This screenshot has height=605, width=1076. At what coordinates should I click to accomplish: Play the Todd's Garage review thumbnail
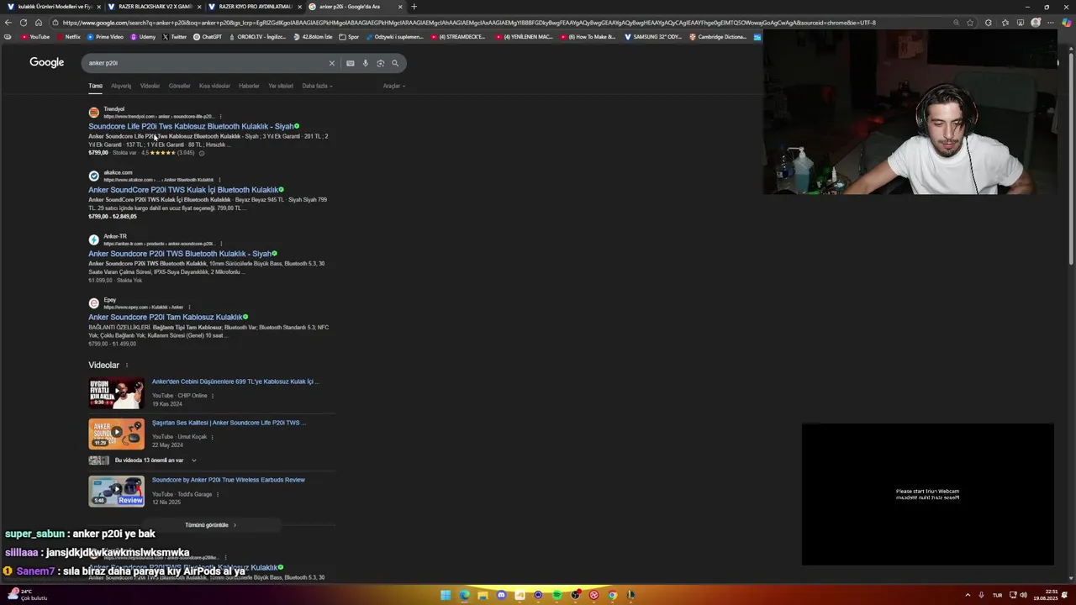coord(116,491)
